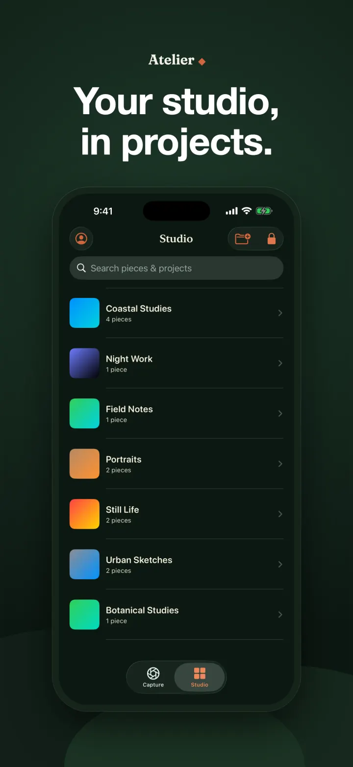Tap the Studio screen title
The width and height of the screenshot is (353, 767).
(x=176, y=239)
